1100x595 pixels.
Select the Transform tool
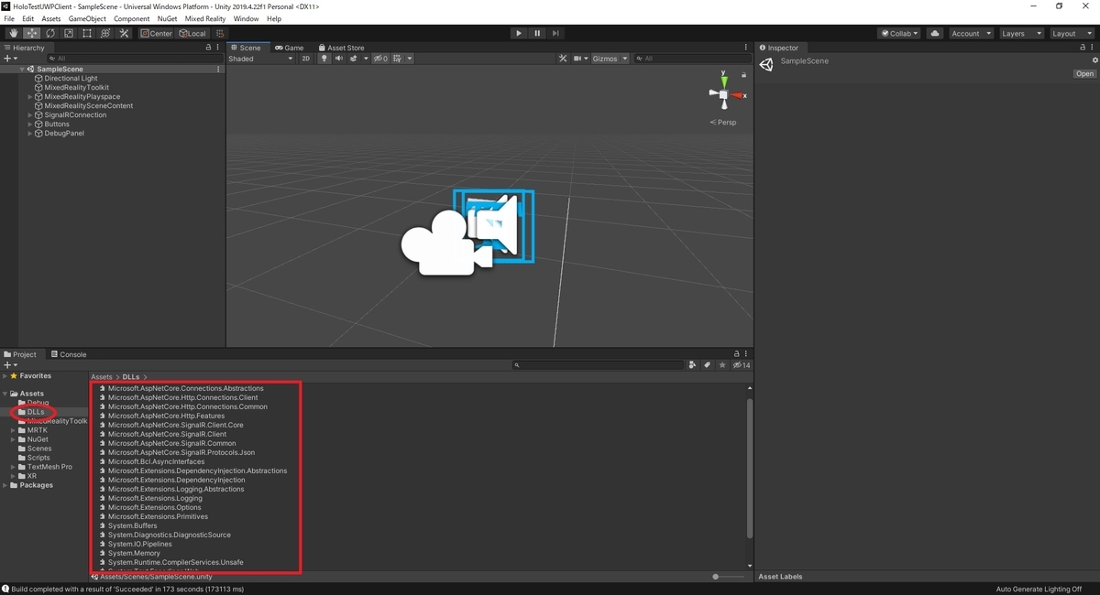105,33
